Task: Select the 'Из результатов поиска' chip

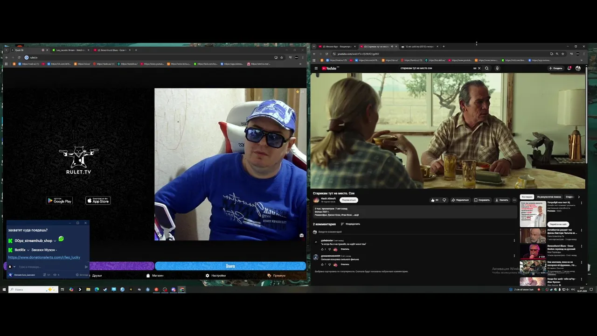Action: tap(548, 197)
